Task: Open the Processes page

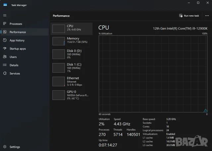Action: (x=25, y=24)
